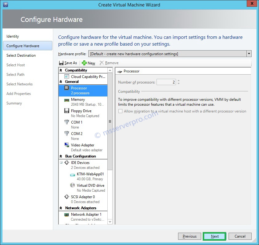The height and width of the screenshot is (245, 259).
Task: Enable Allow migration to different processor version
Action: 120,111
